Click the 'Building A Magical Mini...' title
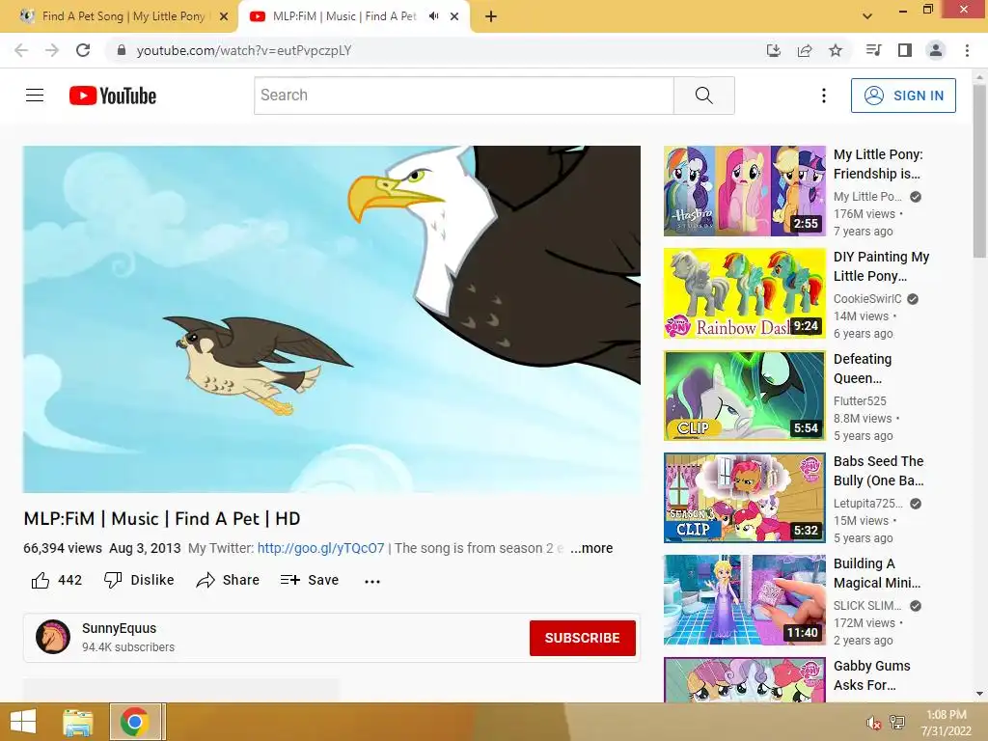 click(876, 573)
